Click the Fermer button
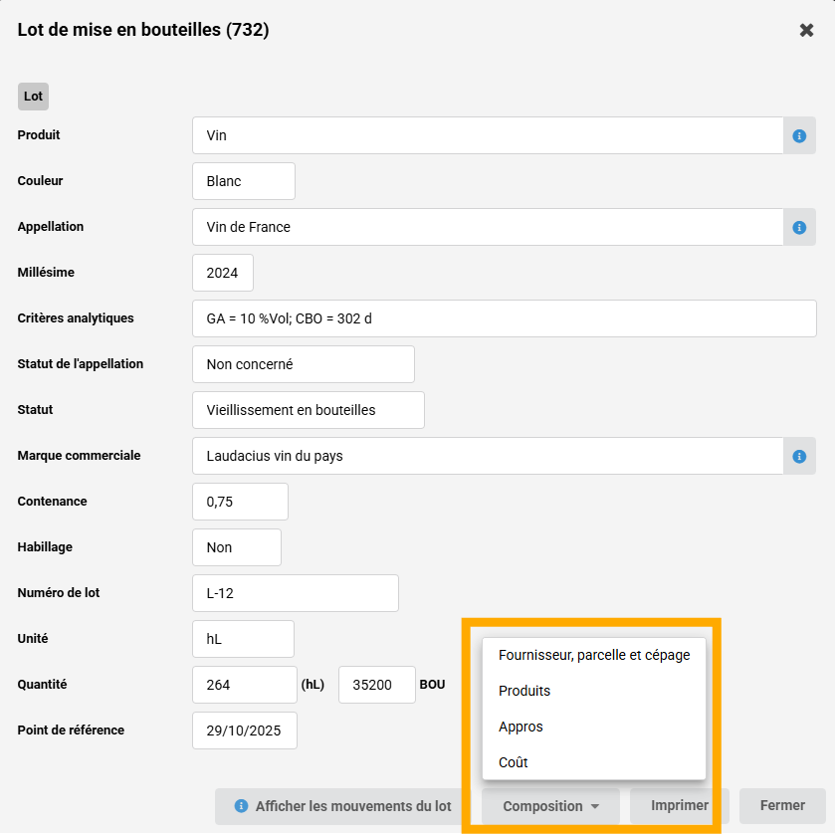This screenshot has width=835, height=835. click(x=782, y=806)
